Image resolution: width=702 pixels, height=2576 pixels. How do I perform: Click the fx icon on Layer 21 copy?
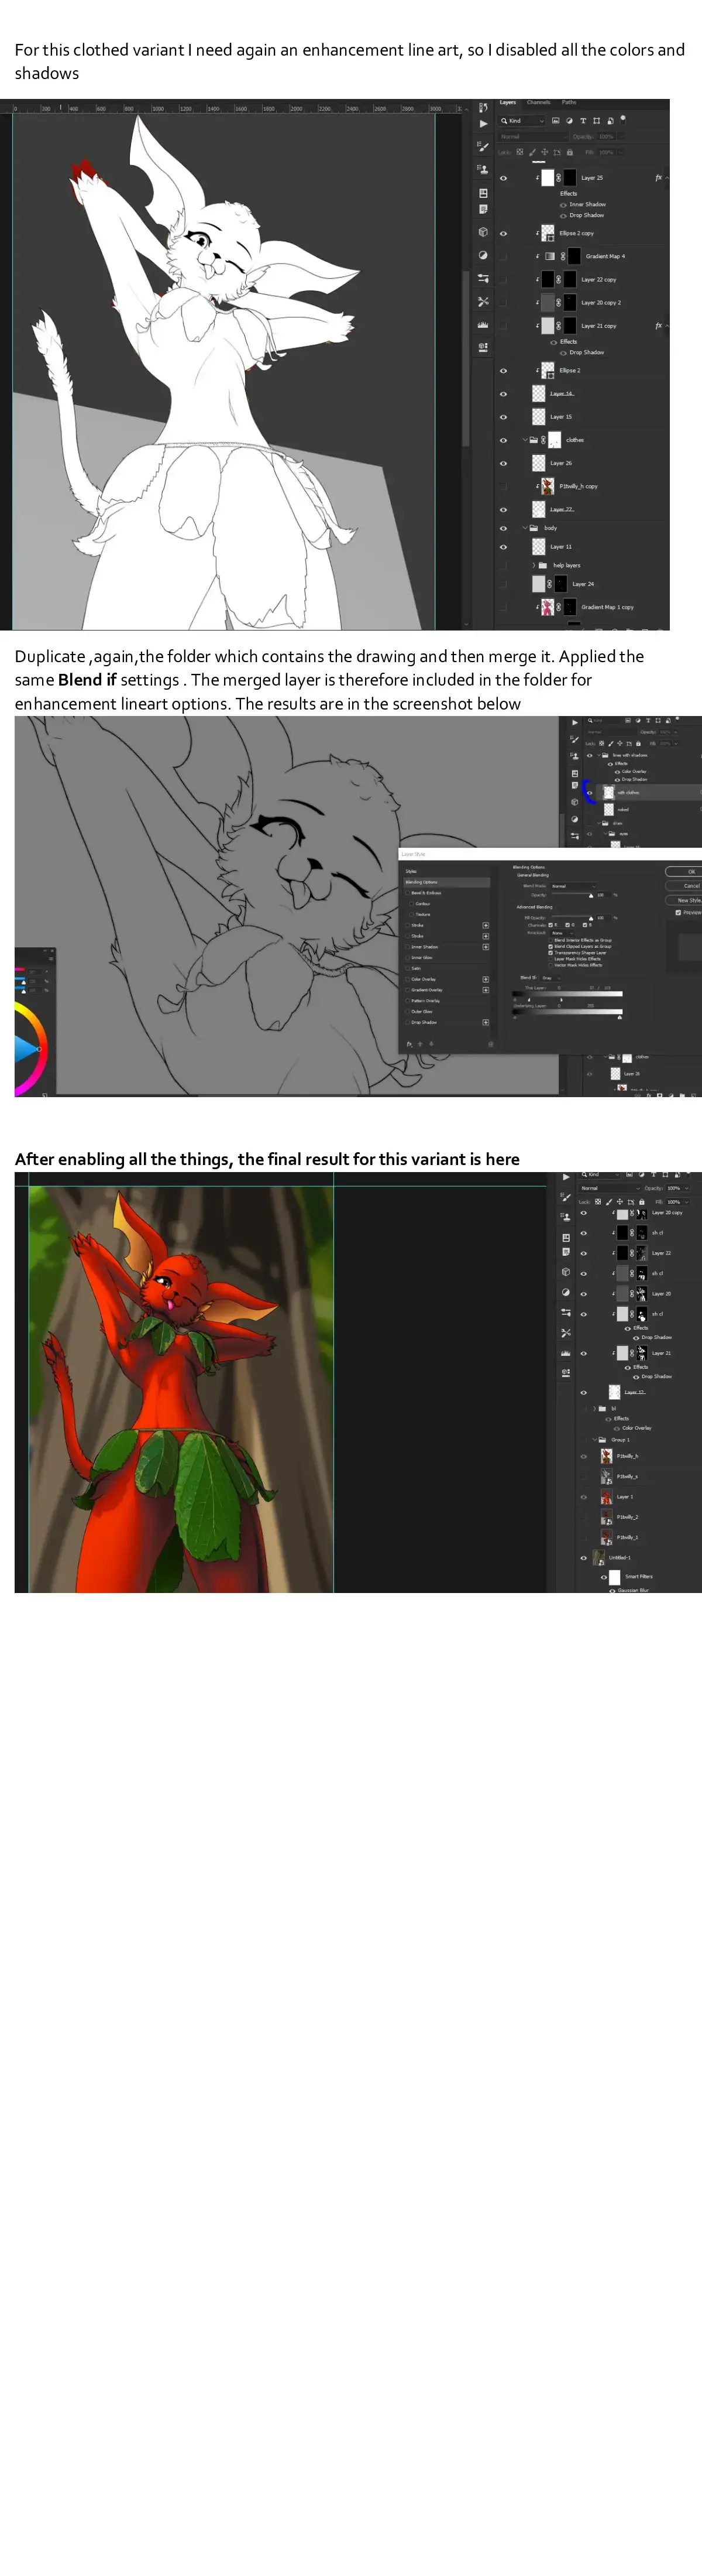658,326
